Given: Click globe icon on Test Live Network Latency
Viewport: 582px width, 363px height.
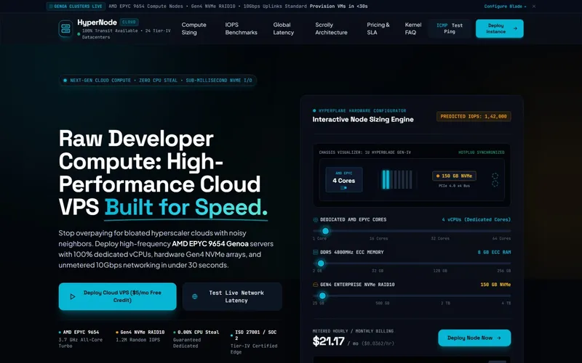Looking at the screenshot, I should coord(194,297).
